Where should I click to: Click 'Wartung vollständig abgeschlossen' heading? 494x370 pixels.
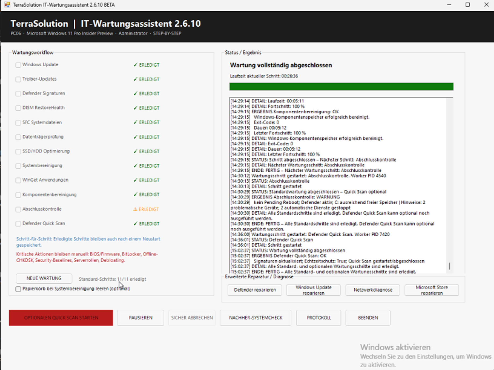pyautogui.click(x=281, y=65)
